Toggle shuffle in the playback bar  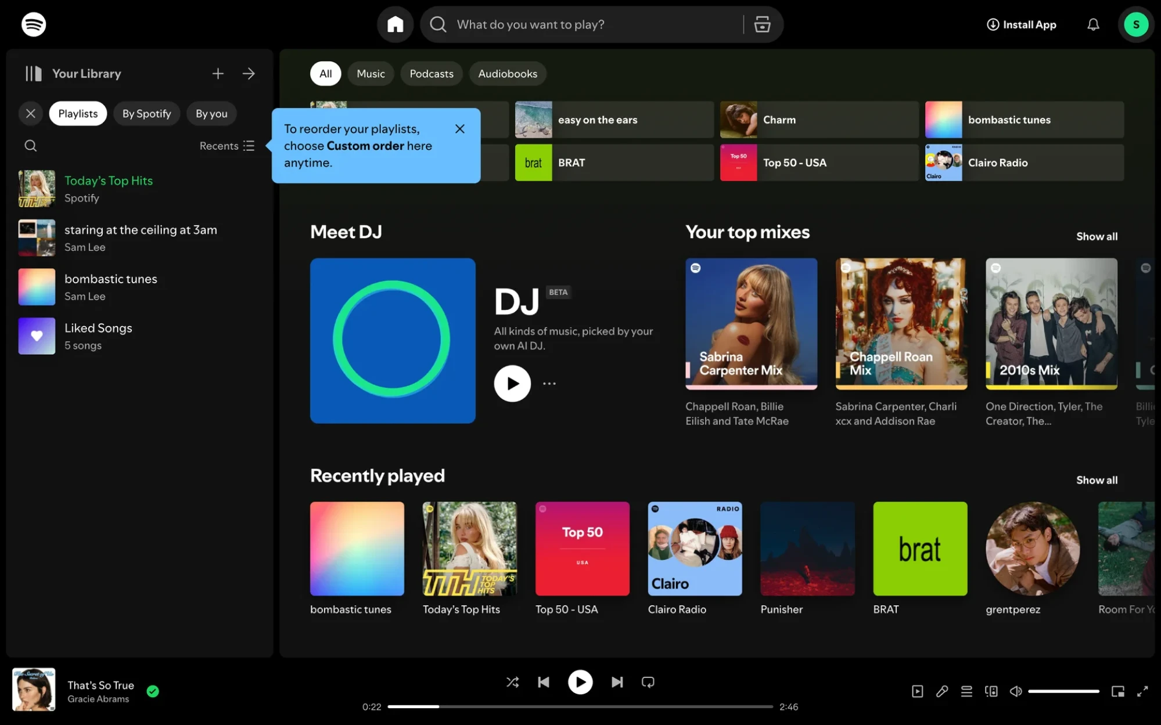[x=512, y=682]
